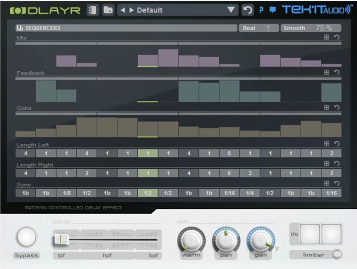Select the previous preset arrow
This screenshot has height=269, width=357.
pyautogui.click(x=123, y=10)
